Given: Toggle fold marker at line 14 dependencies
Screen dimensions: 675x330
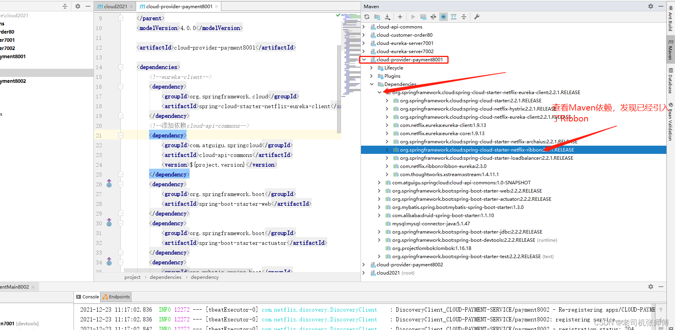Looking at the screenshot, I should 120,67.
